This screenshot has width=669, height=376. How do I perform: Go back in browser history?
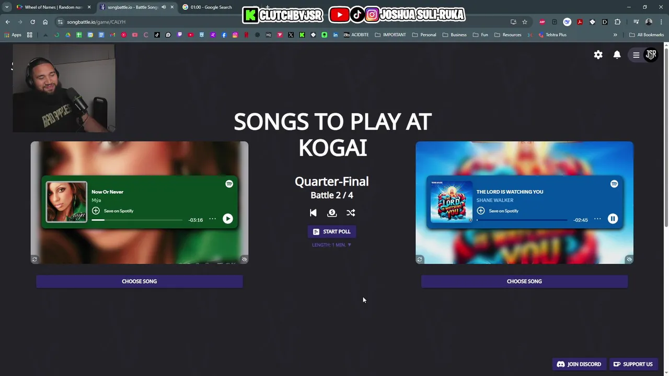(x=7, y=22)
